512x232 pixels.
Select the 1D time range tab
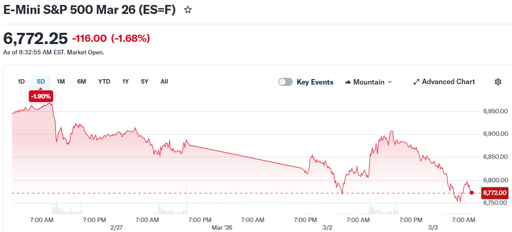(x=21, y=81)
